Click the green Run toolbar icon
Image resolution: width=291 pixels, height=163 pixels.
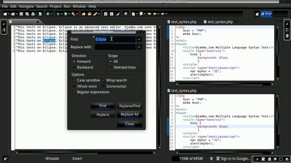[x=65, y=14]
